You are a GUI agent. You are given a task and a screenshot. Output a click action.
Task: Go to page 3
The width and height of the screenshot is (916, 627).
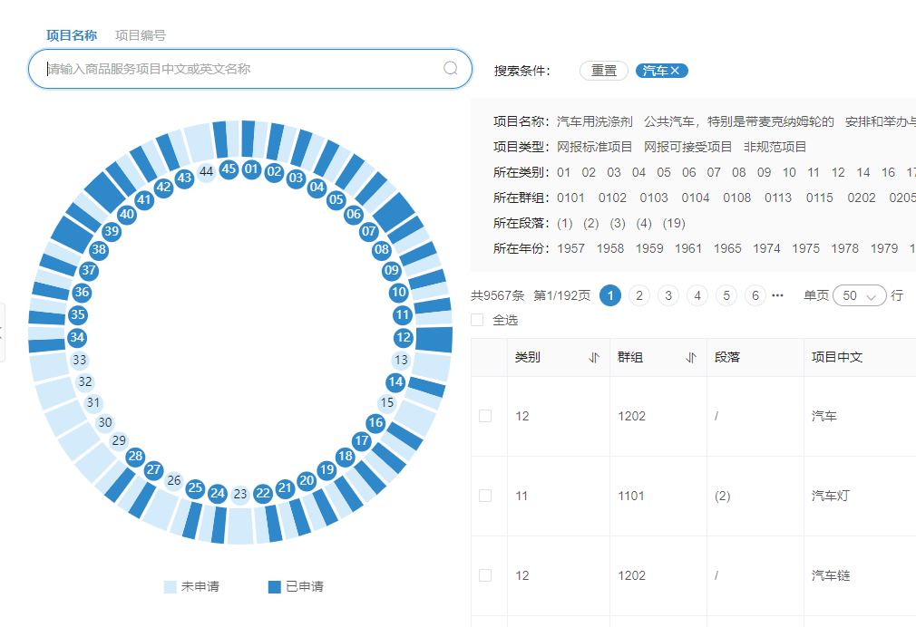pyautogui.click(x=668, y=295)
